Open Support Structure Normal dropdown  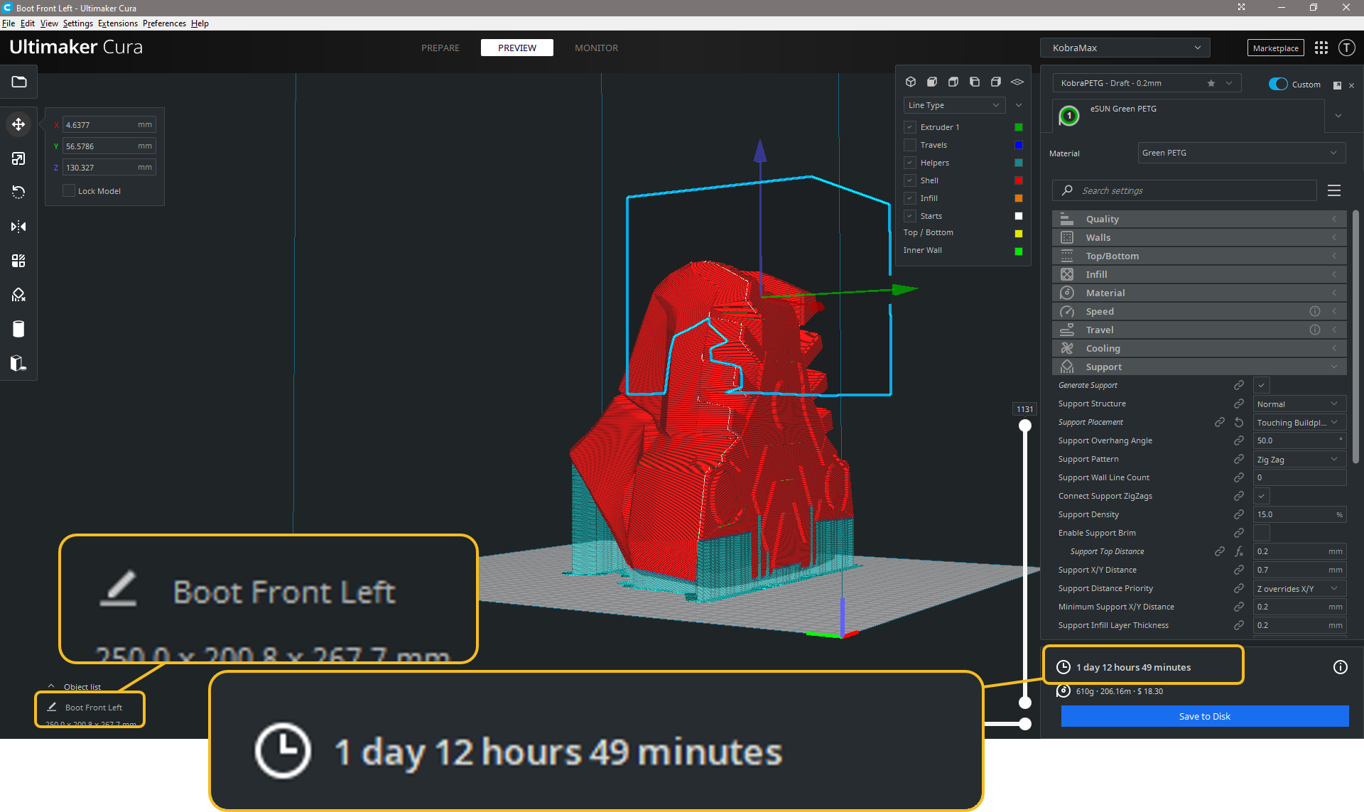(1299, 404)
